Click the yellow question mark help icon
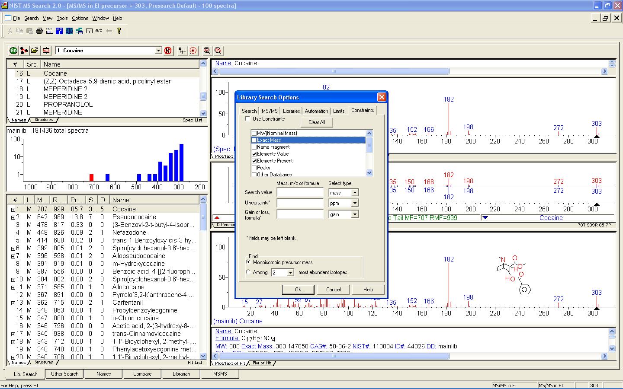The image size is (623, 389). (119, 31)
